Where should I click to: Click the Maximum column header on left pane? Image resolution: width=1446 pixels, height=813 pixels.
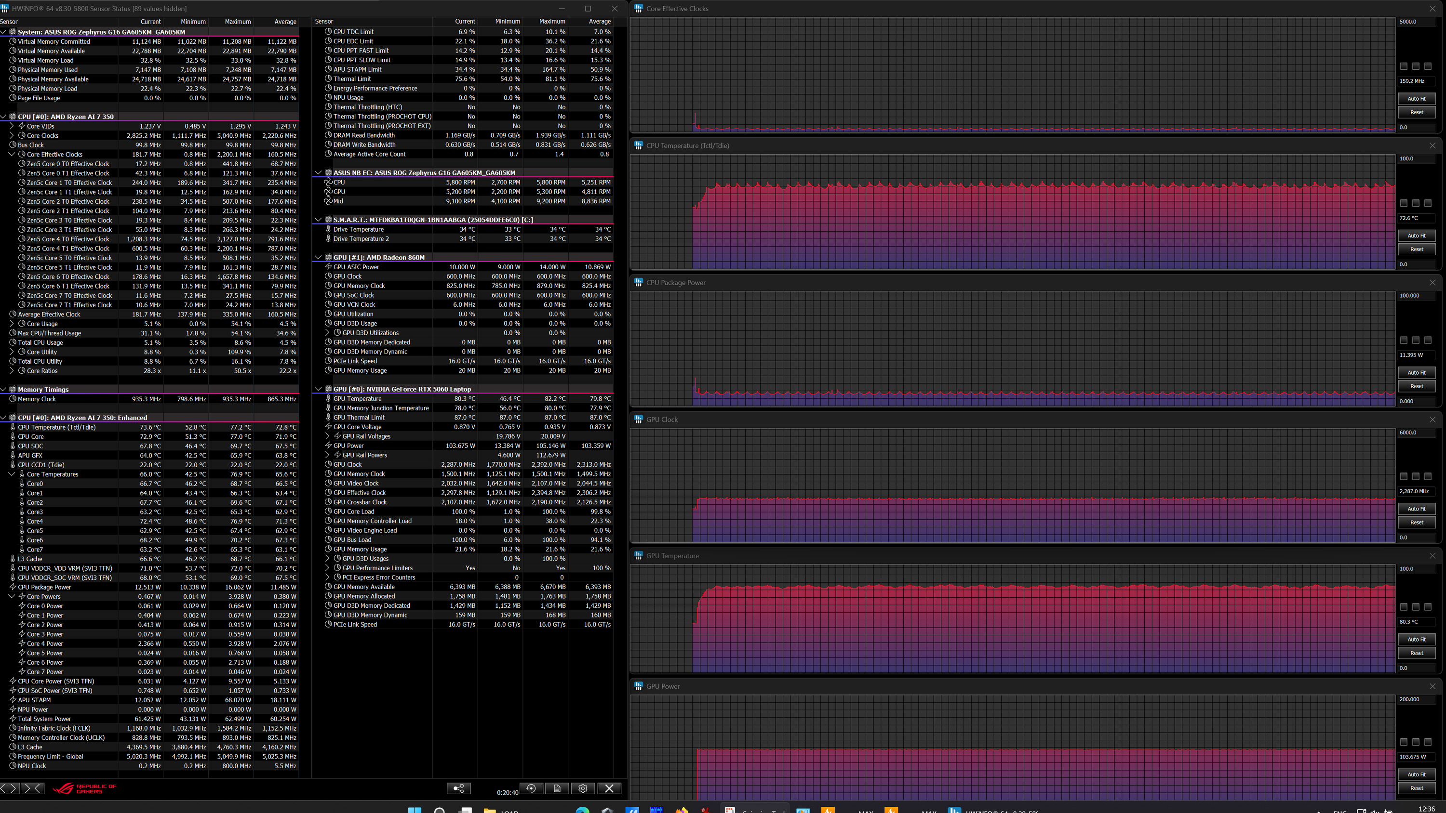[x=238, y=21]
